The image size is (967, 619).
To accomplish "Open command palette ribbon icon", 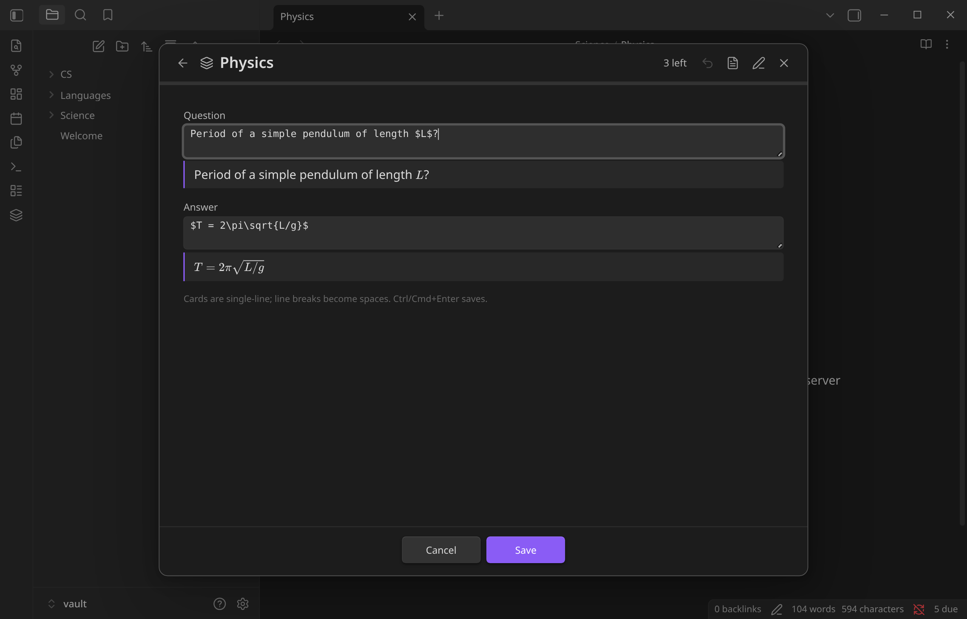I will click(x=16, y=166).
